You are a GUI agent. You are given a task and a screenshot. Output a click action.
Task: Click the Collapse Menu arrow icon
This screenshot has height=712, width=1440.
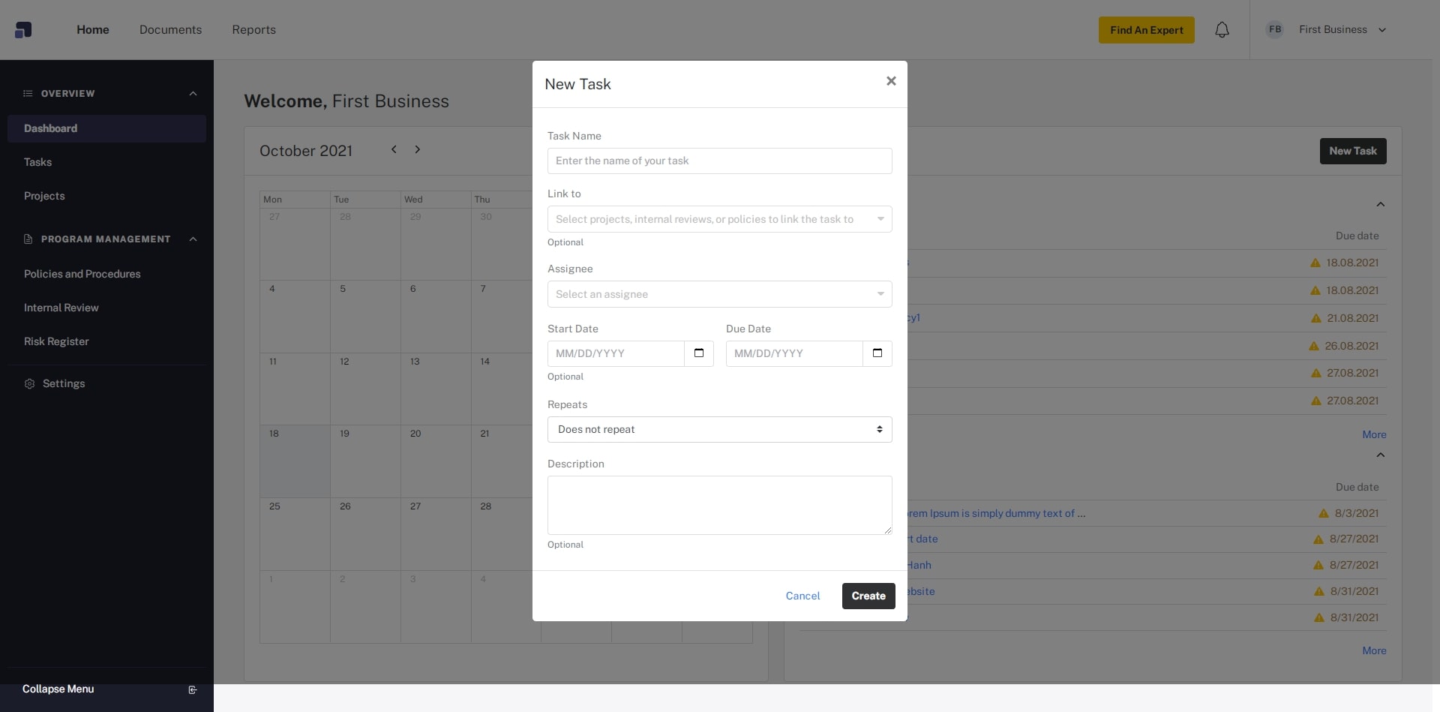pos(193,689)
